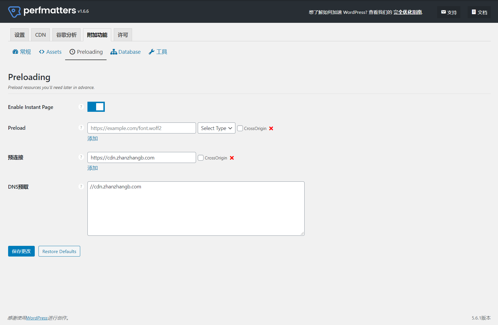
Task: Check the CrossOrigin box in Preload row
Action: click(x=240, y=128)
